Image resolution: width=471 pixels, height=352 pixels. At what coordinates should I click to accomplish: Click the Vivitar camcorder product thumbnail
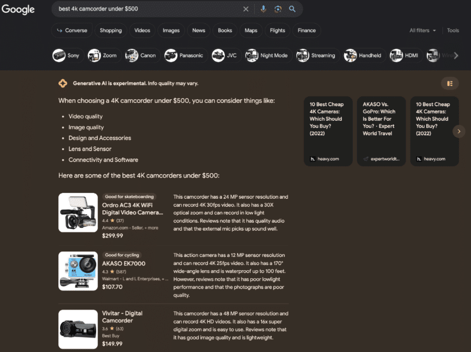[x=78, y=329]
